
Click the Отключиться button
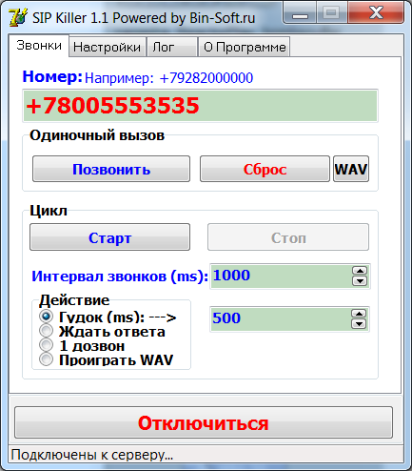pos(204,422)
